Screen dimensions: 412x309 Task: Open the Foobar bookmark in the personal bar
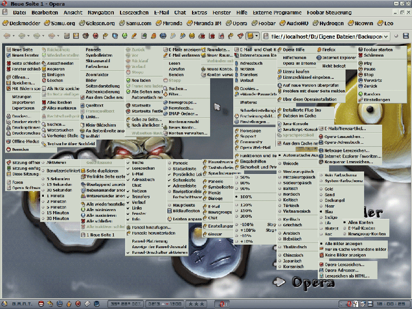[x=264, y=23]
